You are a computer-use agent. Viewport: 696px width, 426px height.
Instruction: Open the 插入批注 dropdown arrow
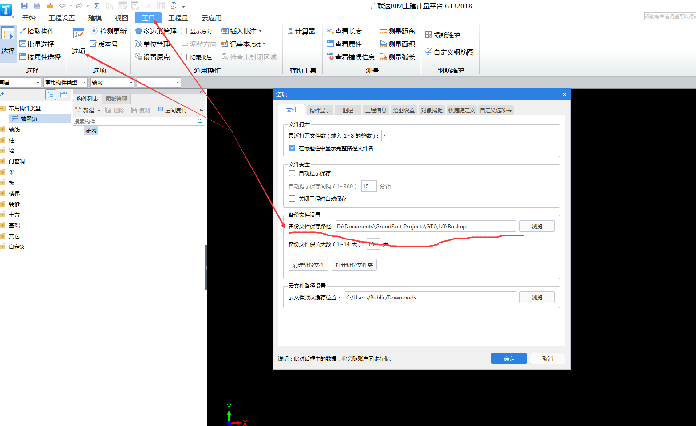[261, 31]
